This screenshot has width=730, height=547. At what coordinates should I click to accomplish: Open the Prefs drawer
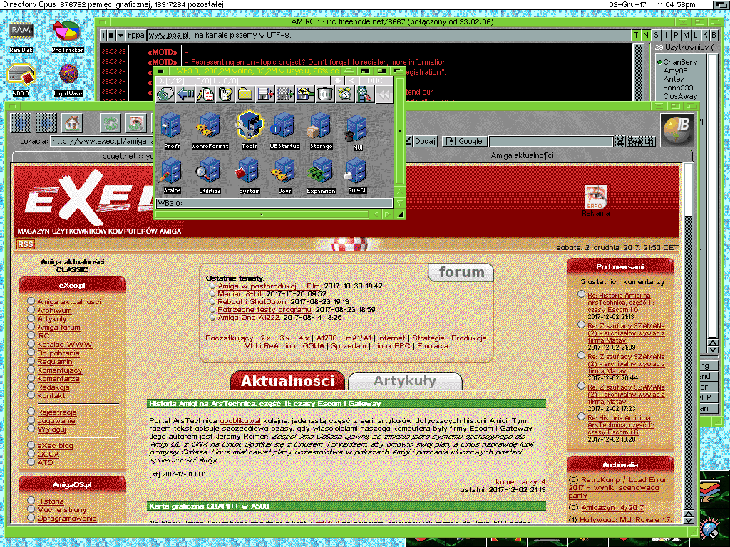pos(171,131)
